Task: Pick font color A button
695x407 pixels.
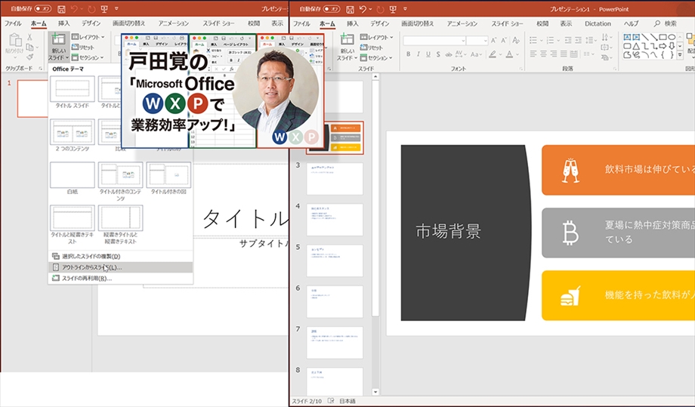Action: point(510,54)
